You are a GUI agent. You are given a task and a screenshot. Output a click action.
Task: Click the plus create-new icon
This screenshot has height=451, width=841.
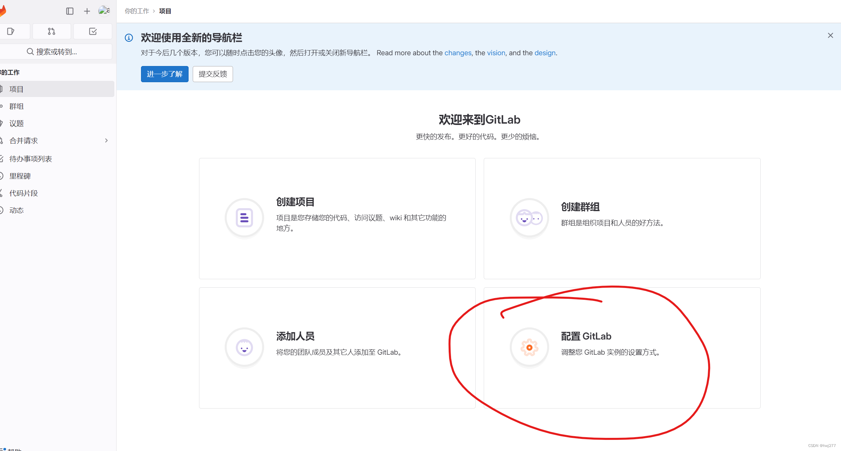[87, 11]
